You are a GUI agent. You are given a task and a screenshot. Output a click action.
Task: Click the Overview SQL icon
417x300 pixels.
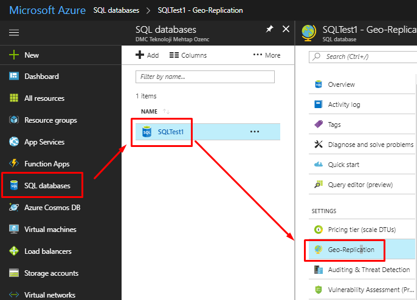click(319, 84)
